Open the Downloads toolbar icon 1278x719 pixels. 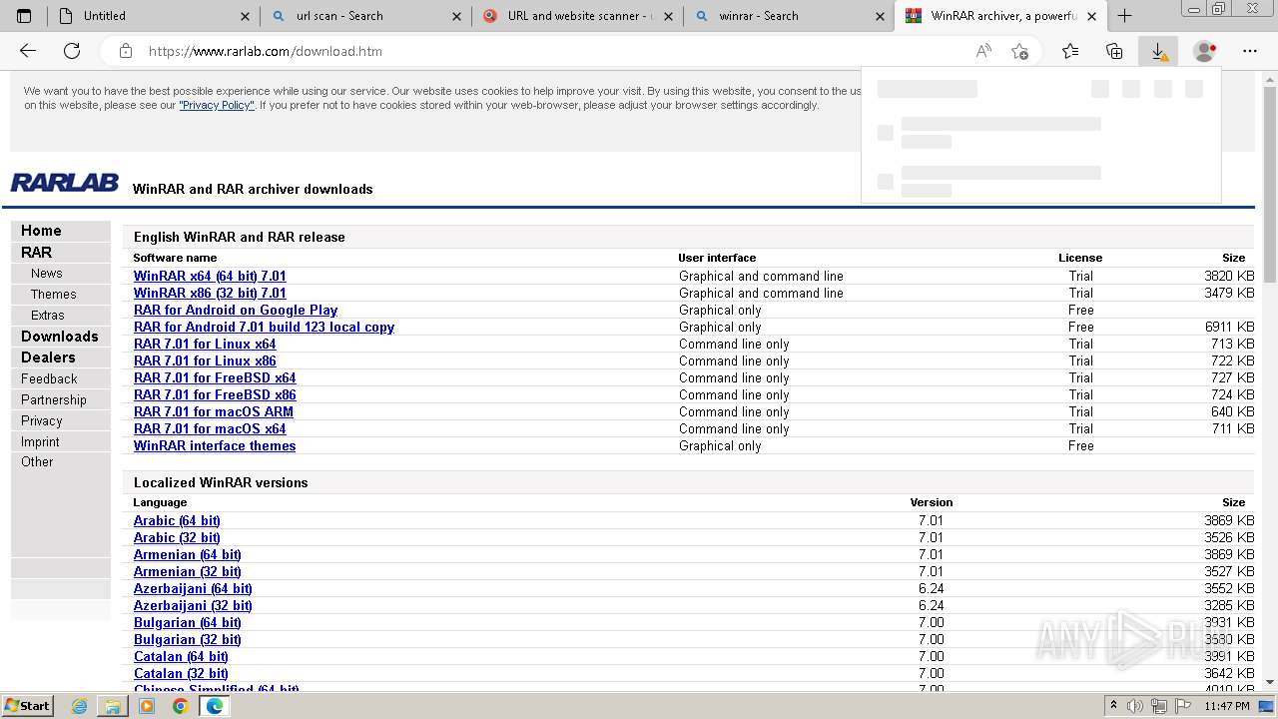coord(1158,51)
